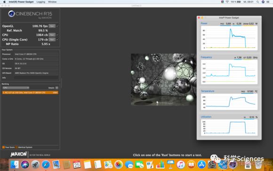Click the MP Ratio value 5.95 x
The image size is (273, 171).
[x=46, y=44]
